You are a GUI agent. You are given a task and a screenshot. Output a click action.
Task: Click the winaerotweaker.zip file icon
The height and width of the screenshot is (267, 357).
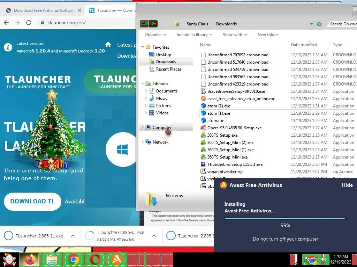point(203,171)
